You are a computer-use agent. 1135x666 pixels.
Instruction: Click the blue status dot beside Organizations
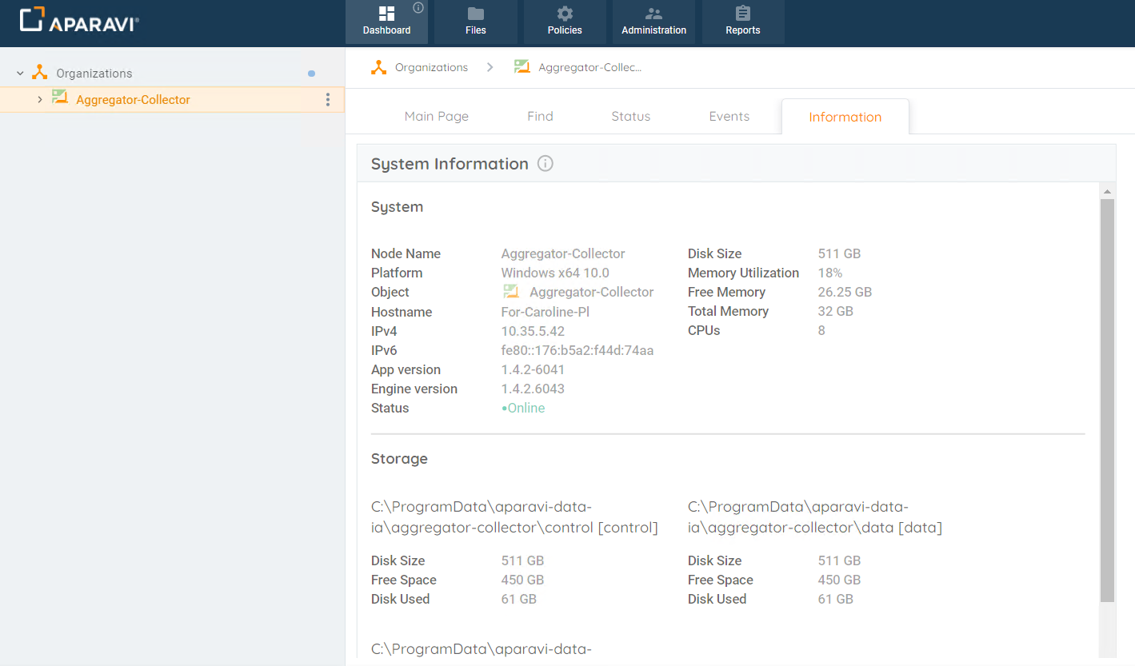tap(311, 72)
